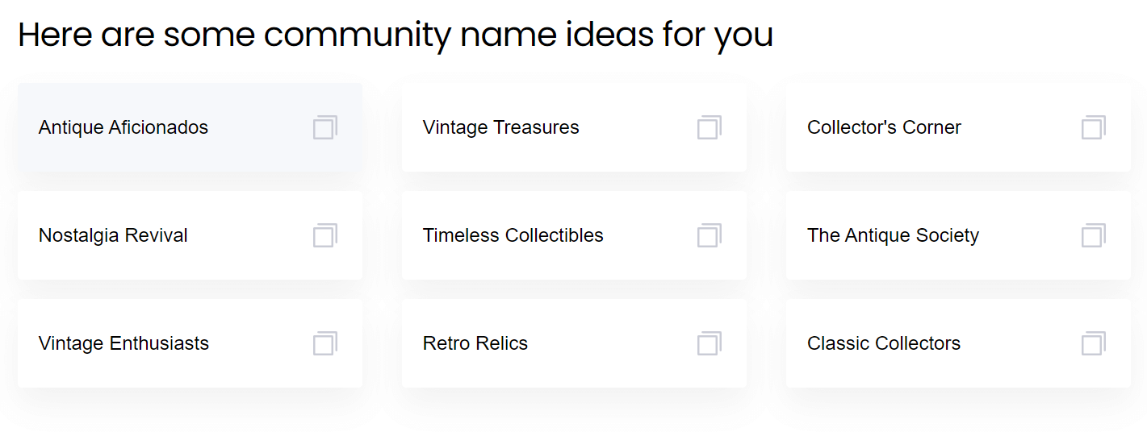Click copy icon for Classic Collectors
Viewport: 1147px width, 436px height.
coord(1094,343)
